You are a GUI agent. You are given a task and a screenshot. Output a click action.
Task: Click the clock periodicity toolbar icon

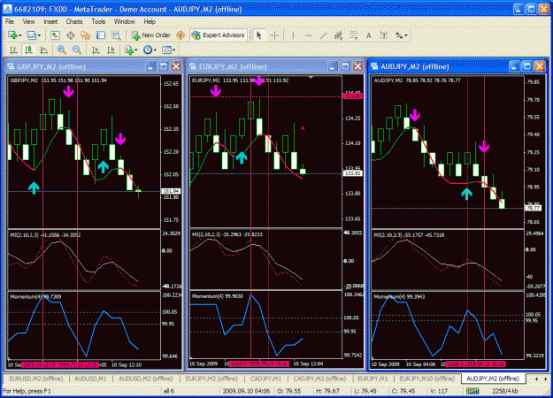coord(148,50)
